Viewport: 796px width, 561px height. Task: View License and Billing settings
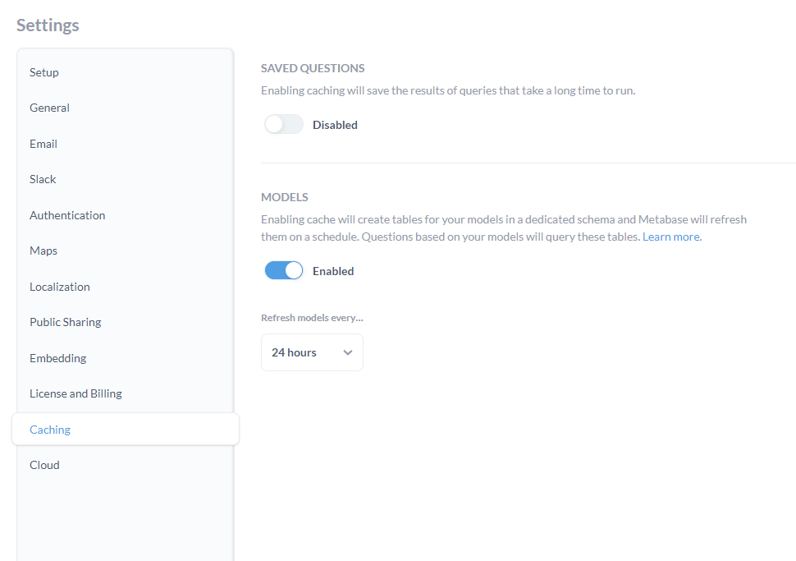[75, 393]
